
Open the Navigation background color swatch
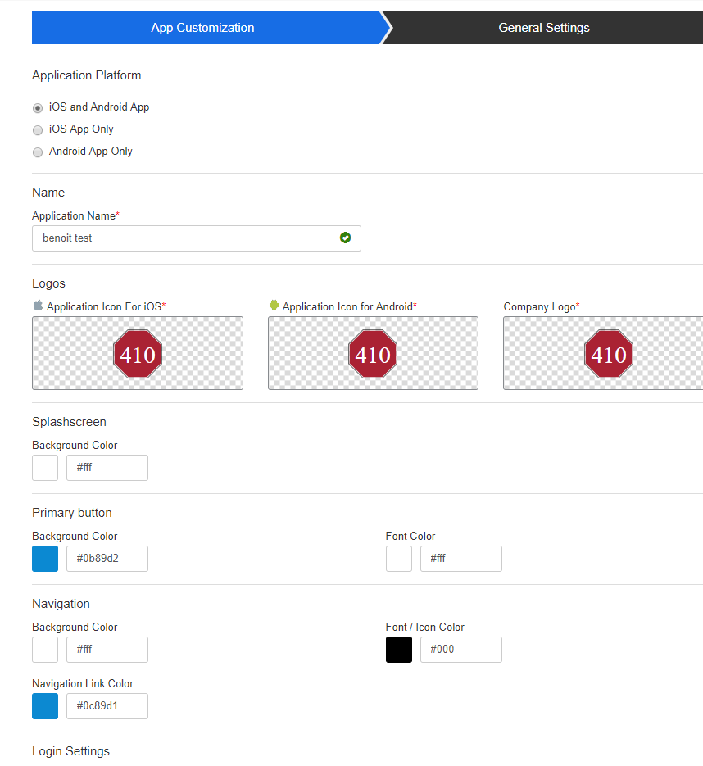click(45, 650)
